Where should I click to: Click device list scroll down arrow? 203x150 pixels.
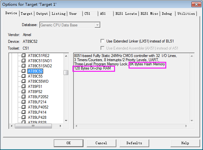pos(66,121)
